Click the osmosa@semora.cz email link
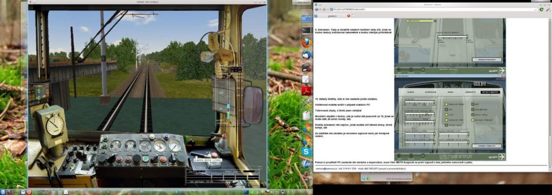This screenshot has width=552, height=195. 326,169
